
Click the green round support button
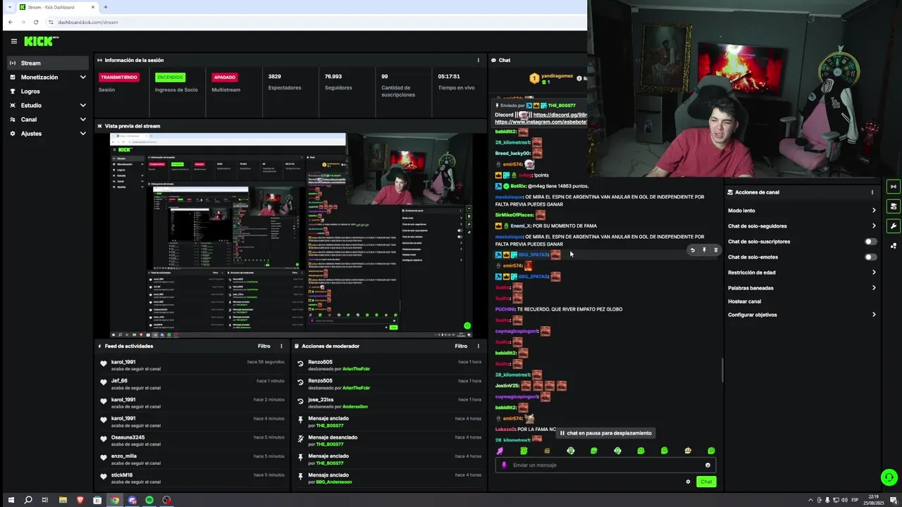889,477
